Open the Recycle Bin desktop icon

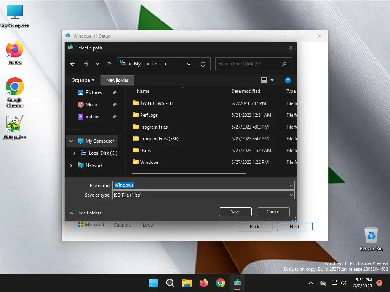pyautogui.click(x=371, y=239)
